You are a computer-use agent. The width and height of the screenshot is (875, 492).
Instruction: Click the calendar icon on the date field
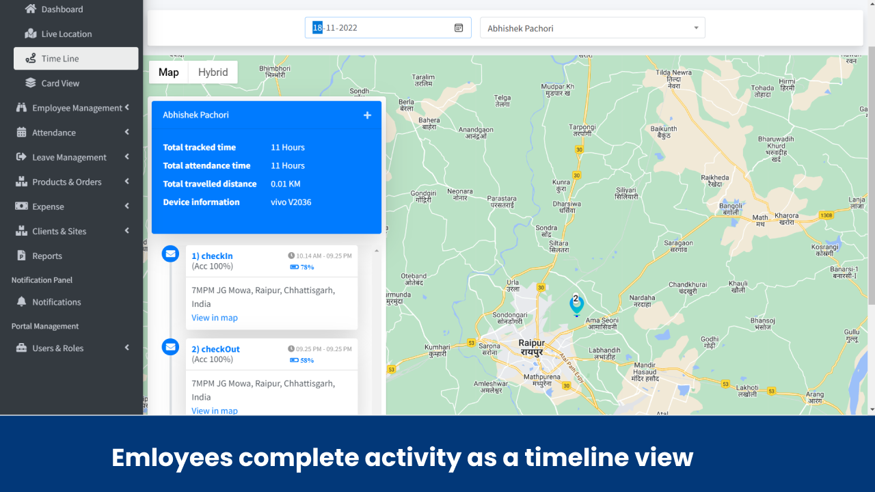click(457, 27)
